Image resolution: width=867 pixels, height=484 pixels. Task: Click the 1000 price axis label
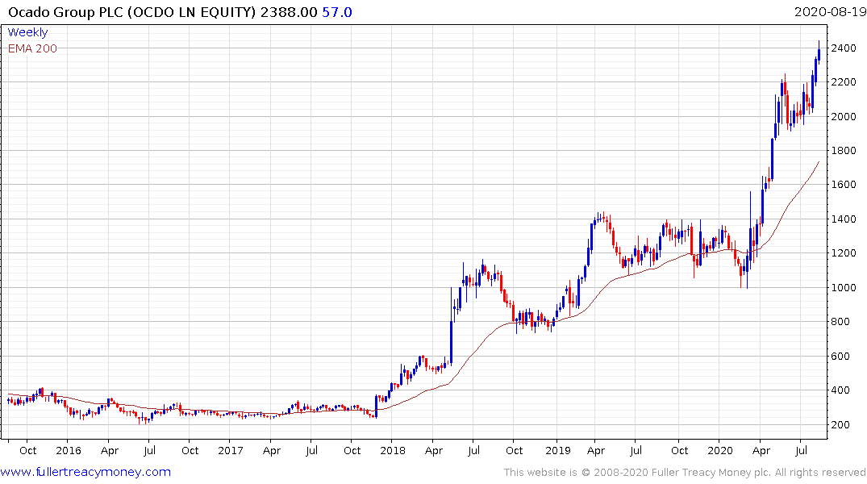point(844,288)
